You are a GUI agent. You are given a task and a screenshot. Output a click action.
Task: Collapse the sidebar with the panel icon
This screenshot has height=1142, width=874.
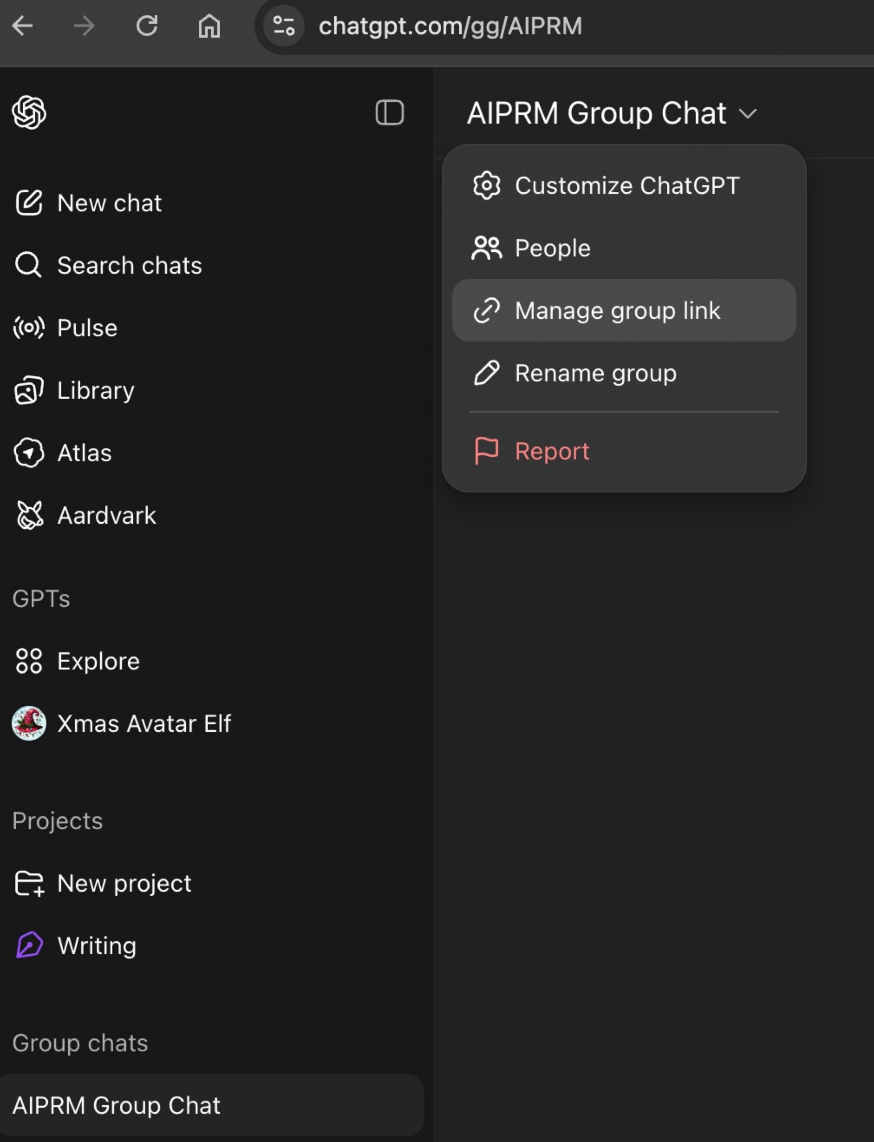389,112
